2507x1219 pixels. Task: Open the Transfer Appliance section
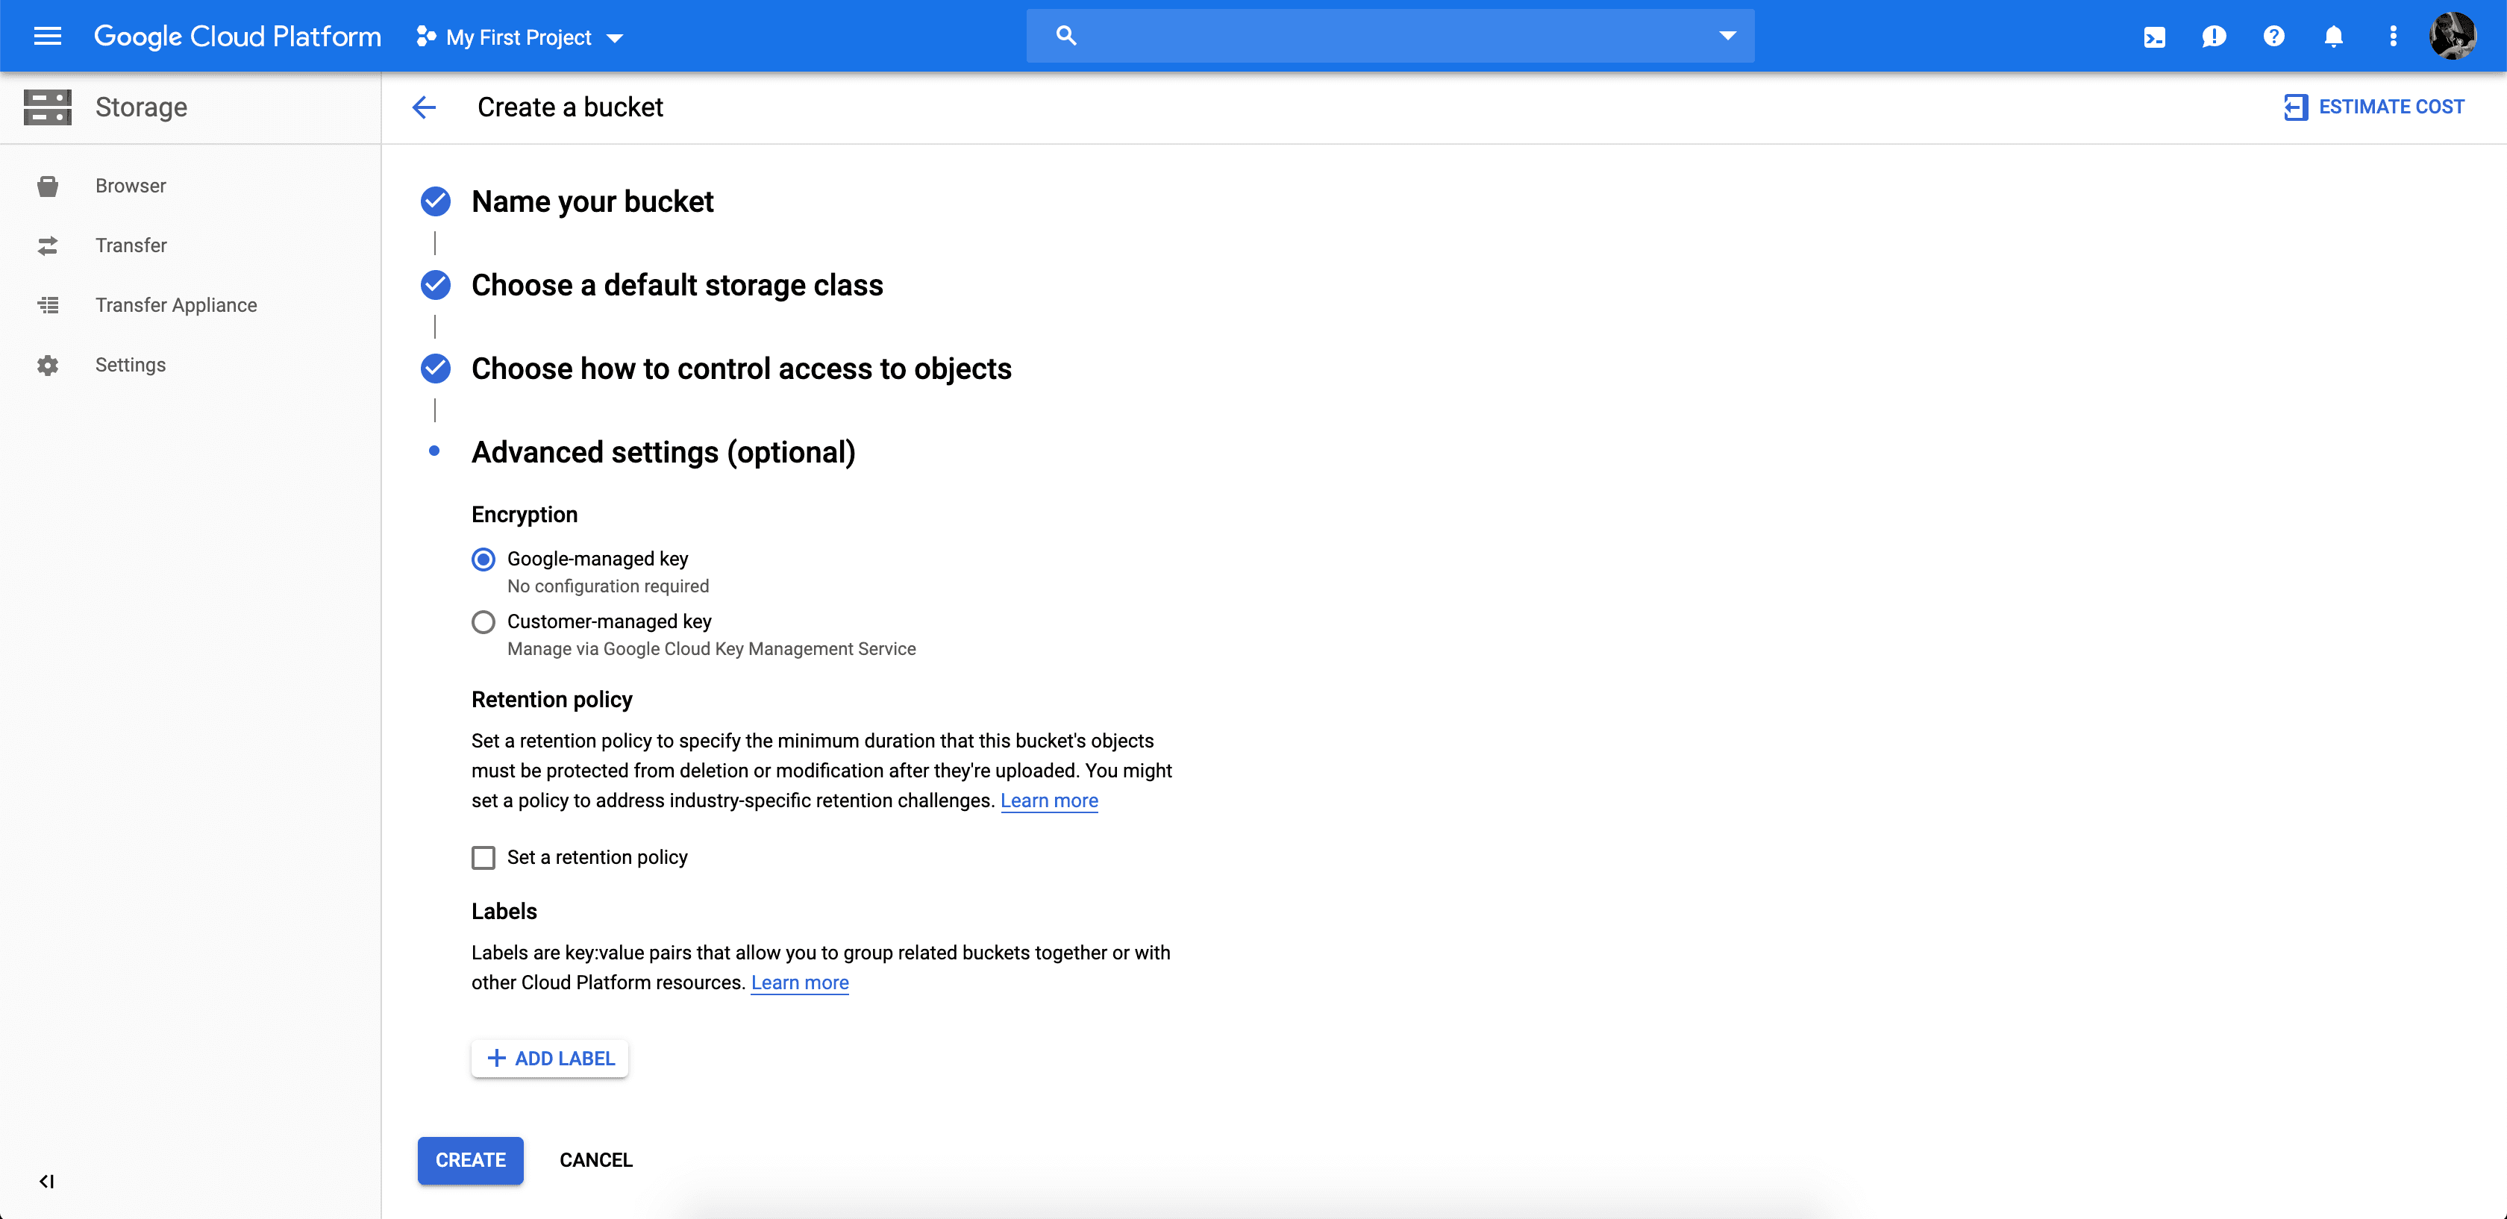176,304
